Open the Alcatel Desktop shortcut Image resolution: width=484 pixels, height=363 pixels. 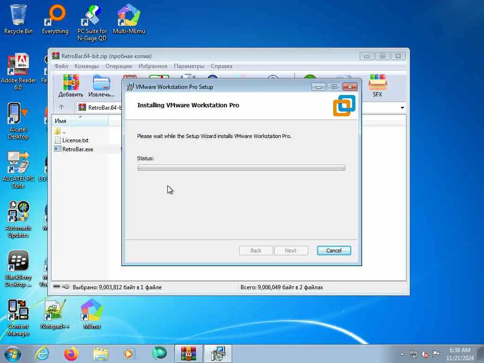pyautogui.click(x=18, y=121)
